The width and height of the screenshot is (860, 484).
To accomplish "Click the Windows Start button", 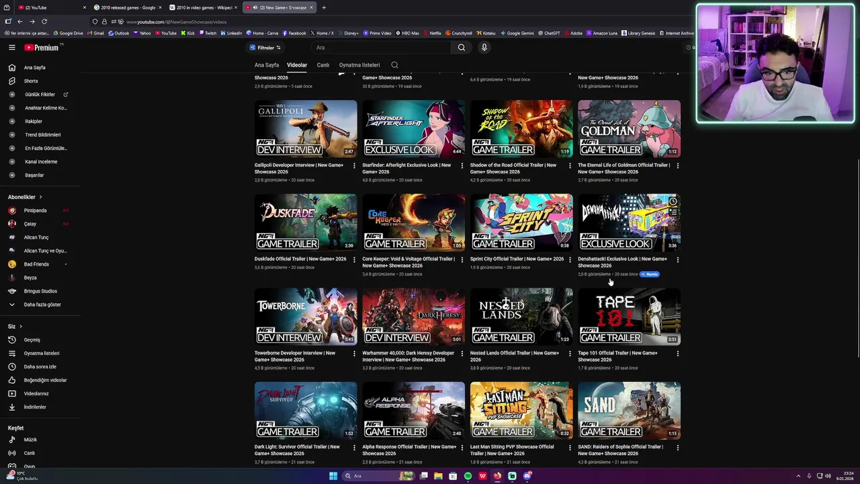I will 333,476.
